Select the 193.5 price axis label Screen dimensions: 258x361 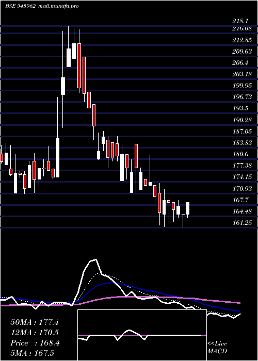(x=240, y=108)
